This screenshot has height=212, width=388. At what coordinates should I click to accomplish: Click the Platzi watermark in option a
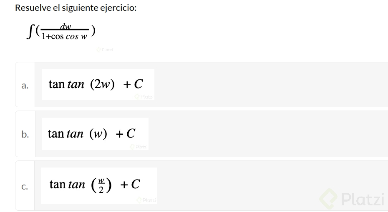144,97
